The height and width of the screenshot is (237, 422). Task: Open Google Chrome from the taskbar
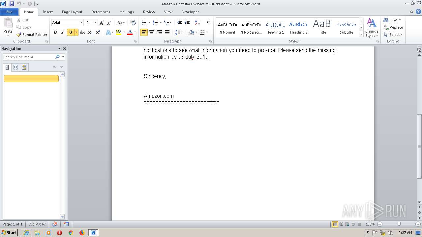pyautogui.click(x=71, y=233)
